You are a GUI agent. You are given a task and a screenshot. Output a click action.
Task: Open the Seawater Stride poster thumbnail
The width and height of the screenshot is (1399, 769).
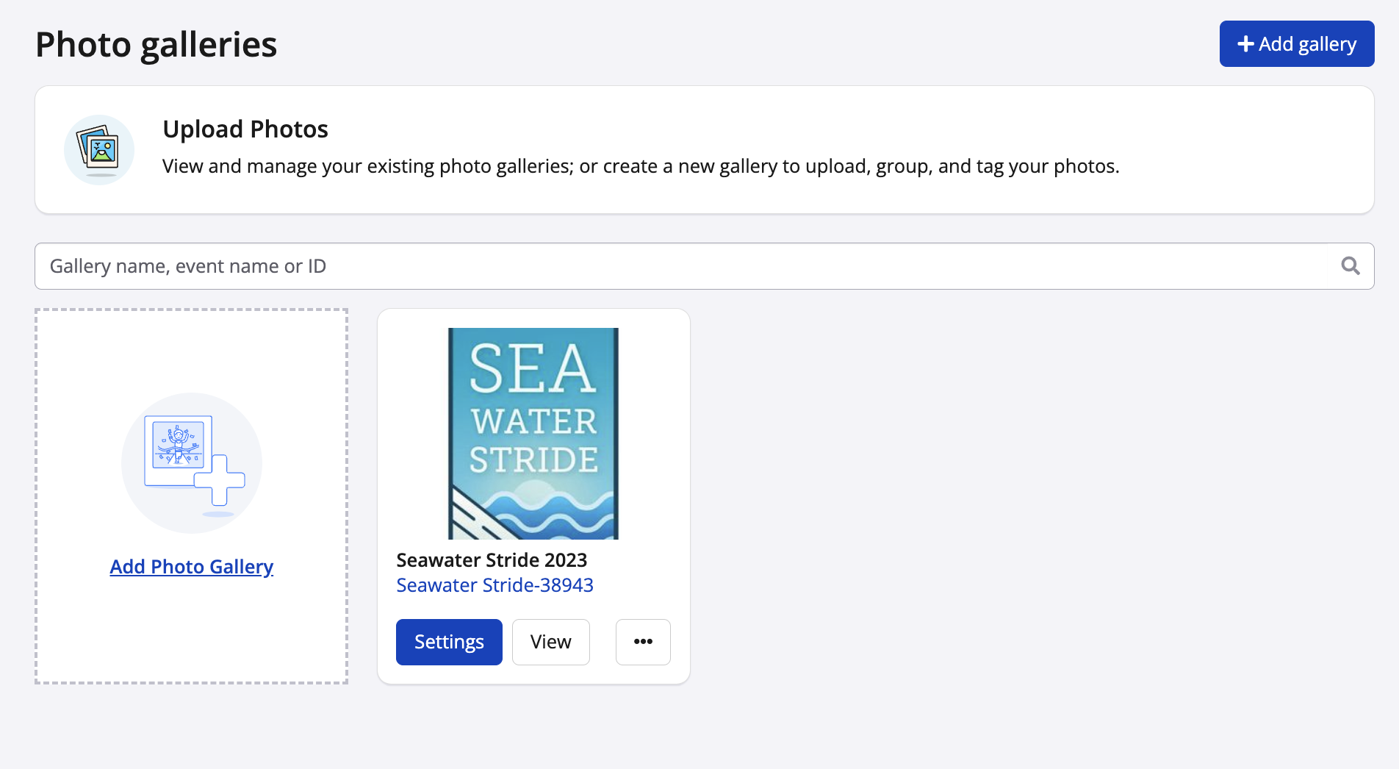pyautogui.click(x=533, y=433)
